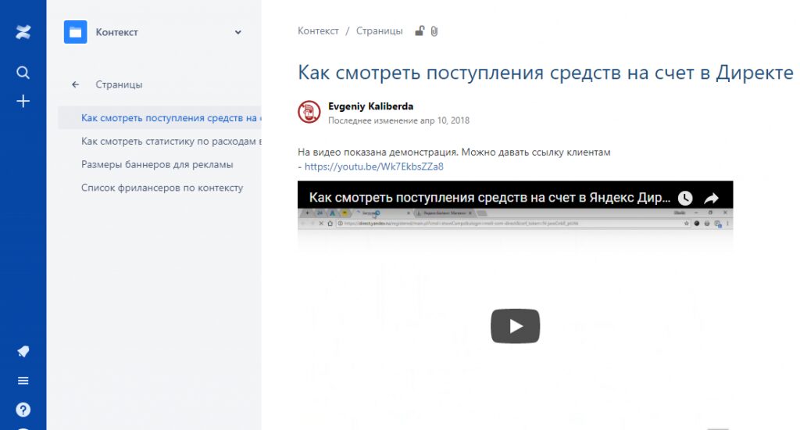Click the Share arrow on the video

pos(712,198)
